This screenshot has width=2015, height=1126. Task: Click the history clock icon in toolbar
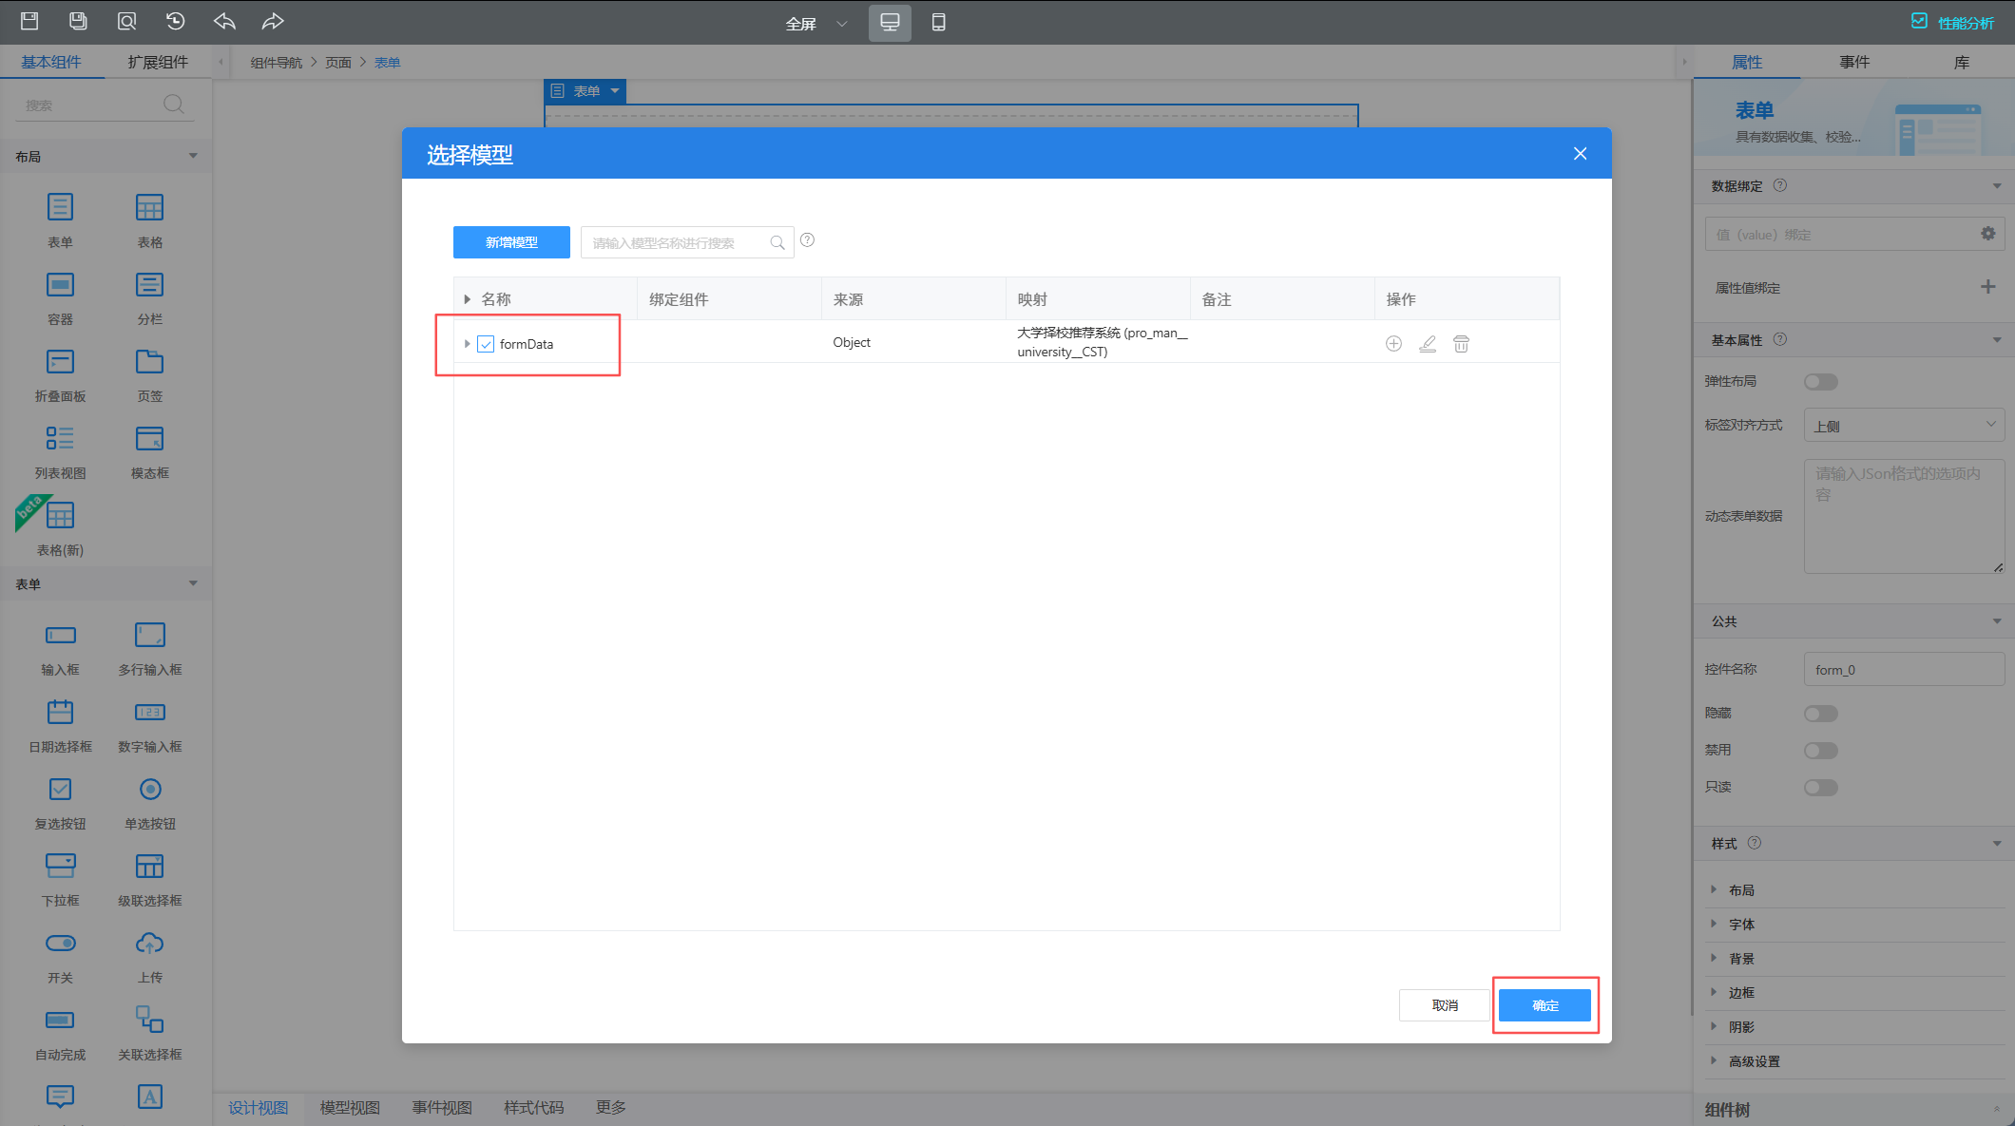(x=175, y=22)
